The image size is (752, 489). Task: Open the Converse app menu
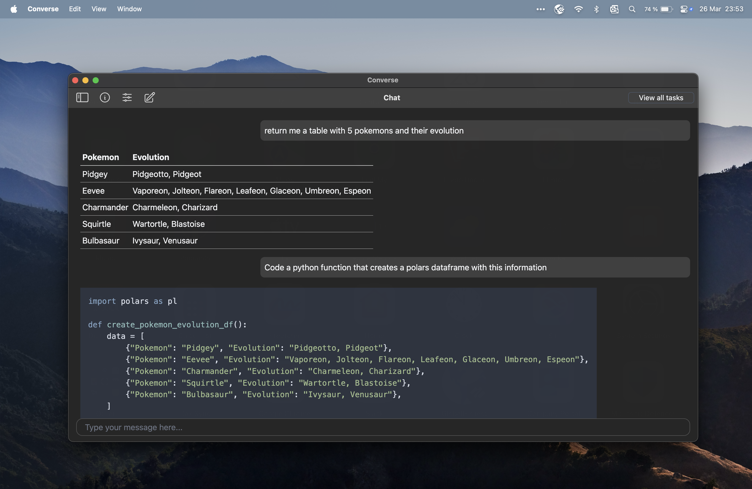[43, 9]
